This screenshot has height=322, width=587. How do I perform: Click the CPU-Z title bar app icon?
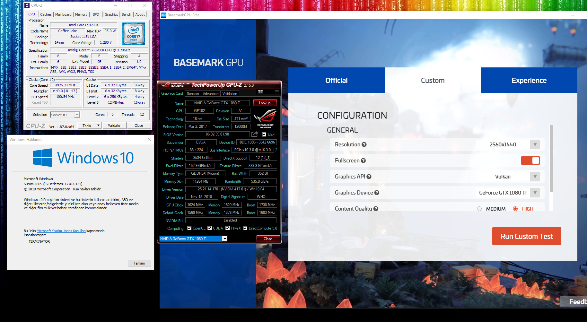pyautogui.click(x=27, y=5)
